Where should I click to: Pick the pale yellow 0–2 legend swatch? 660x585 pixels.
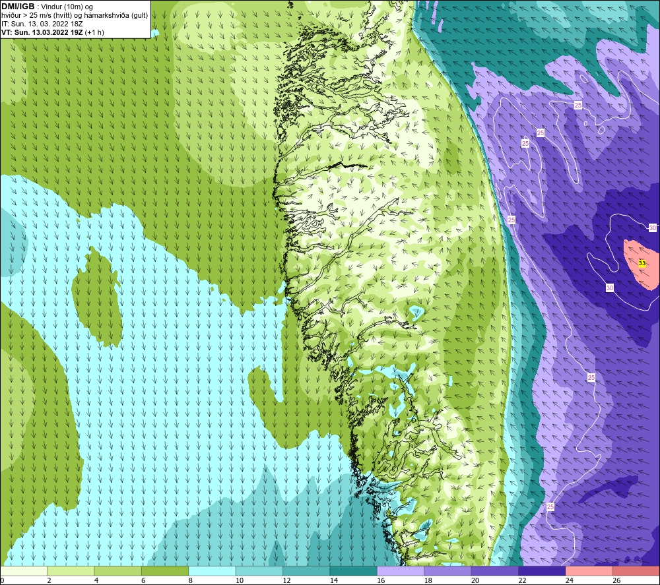tap(24, 570)
